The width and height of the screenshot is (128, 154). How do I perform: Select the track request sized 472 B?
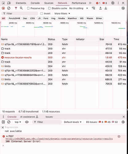pyautogui.click(x=63, y=49)
